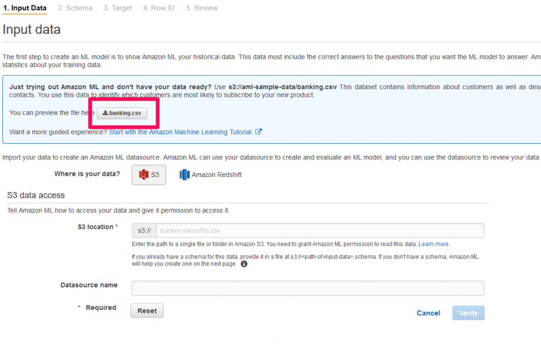Click the Amazon Redshift icon
The image size is (541, 346).
point(185,175)
